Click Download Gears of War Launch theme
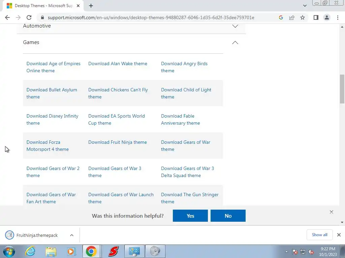 [x=121, y=198]
